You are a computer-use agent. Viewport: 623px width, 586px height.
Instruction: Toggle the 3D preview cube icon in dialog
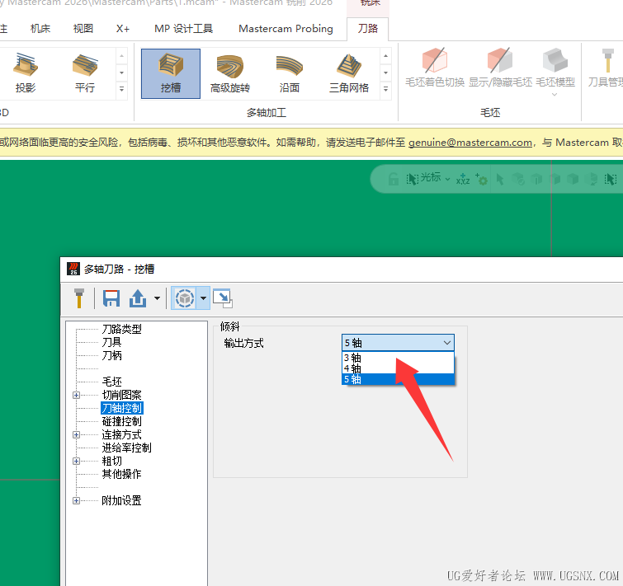coord(184,298)
